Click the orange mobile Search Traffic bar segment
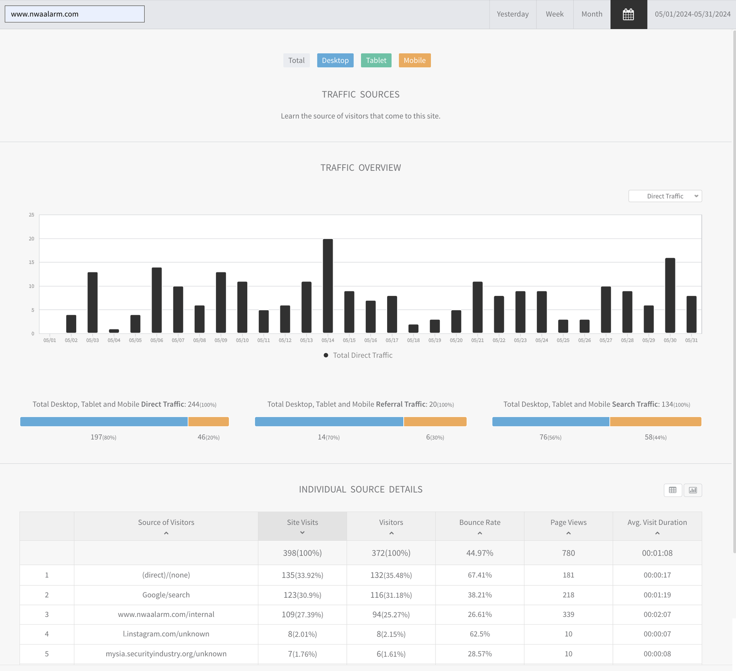736x671 pixels. pos(655,422)
